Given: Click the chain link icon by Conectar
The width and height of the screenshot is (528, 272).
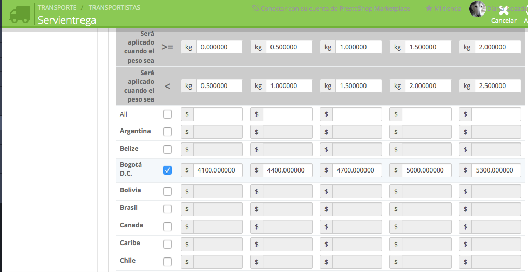Looking at the screenshot, I should point(255,8).
